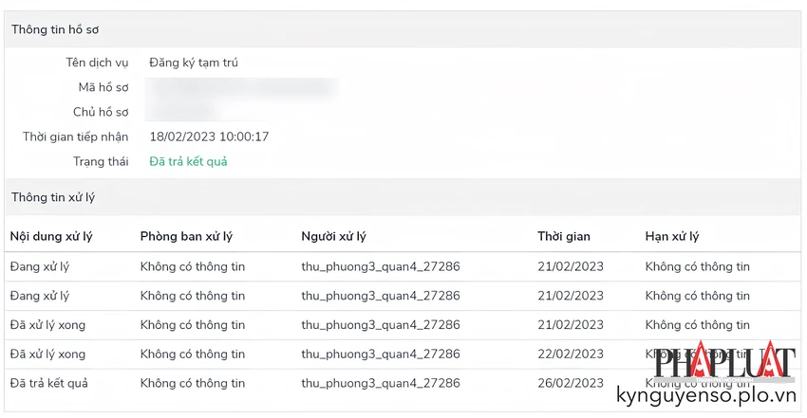
Task: Select the 'Thông tin hồ sơ' section header
Action: 403,29
